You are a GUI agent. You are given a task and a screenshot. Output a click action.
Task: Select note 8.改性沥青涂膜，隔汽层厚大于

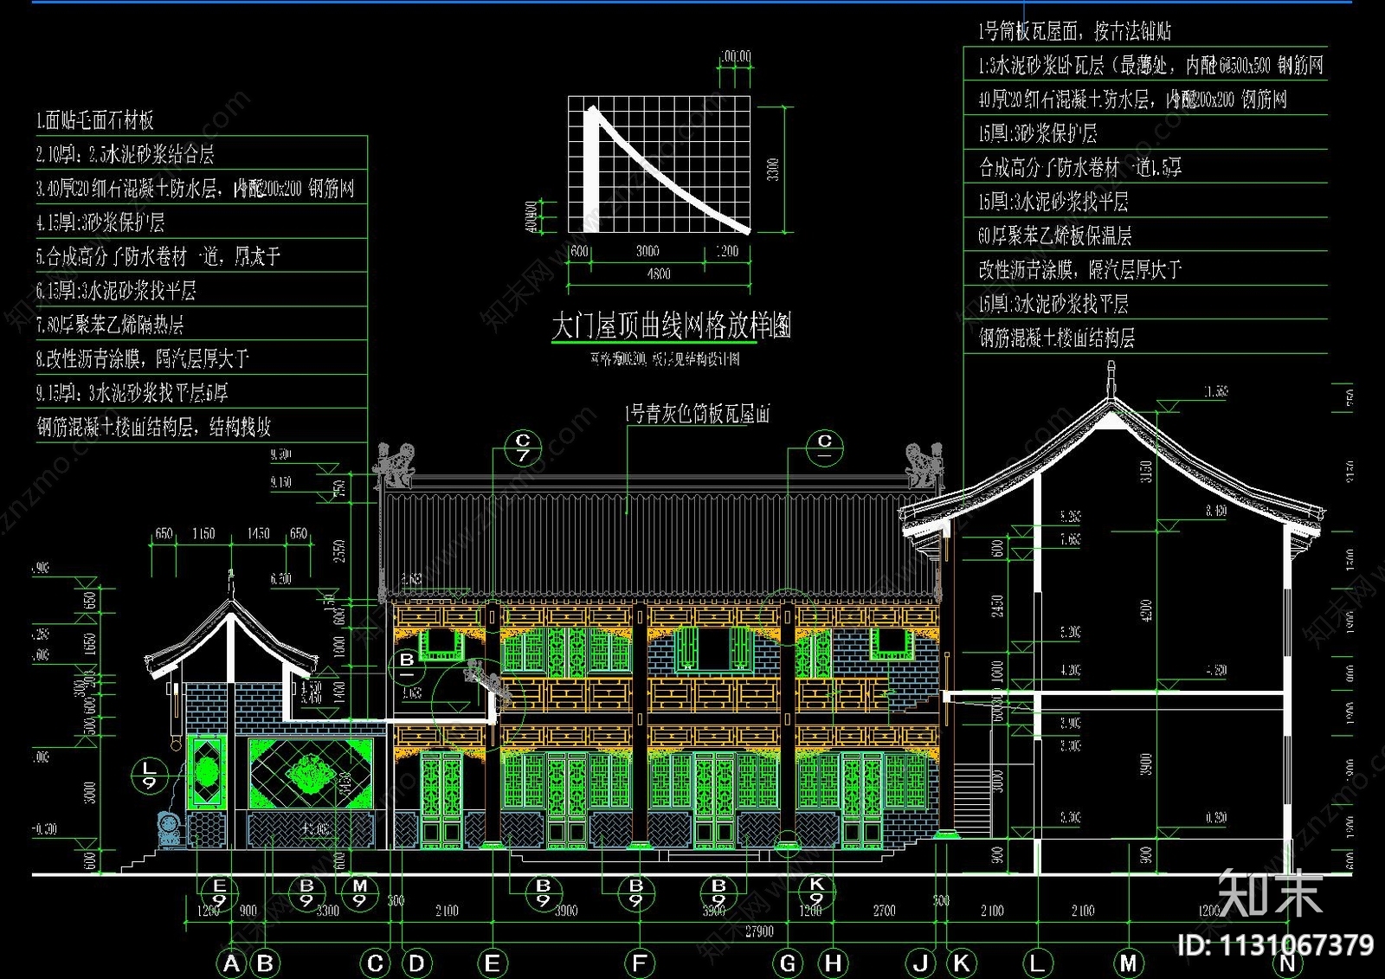click(143, 358)
